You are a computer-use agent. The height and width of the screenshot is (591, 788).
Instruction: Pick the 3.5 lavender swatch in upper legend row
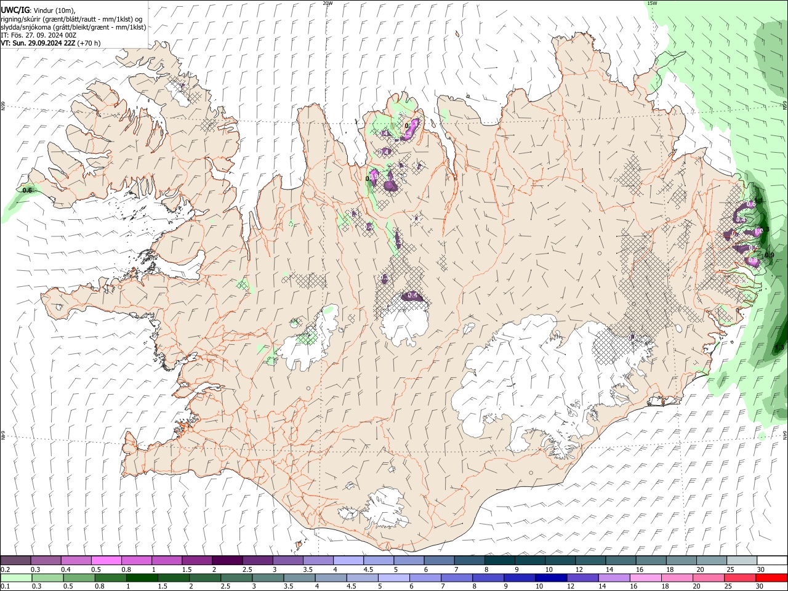(318, 560)
